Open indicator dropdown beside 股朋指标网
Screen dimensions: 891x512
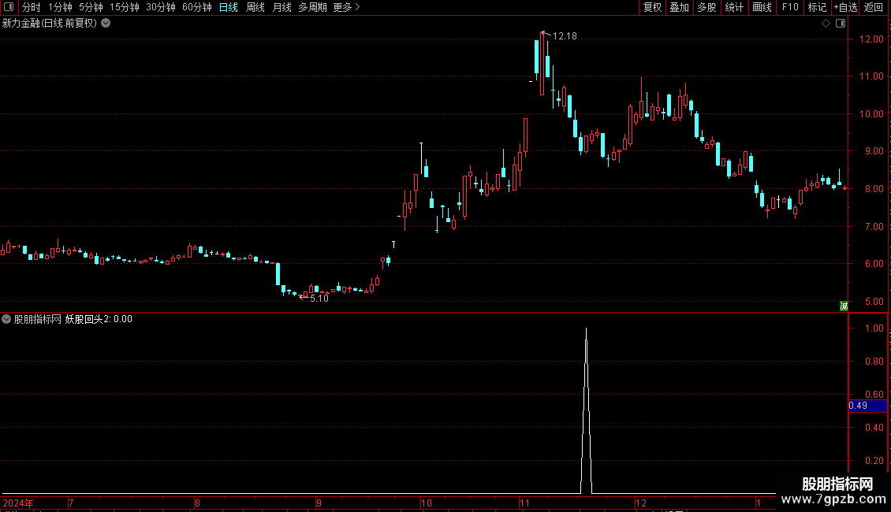point(6,319)
